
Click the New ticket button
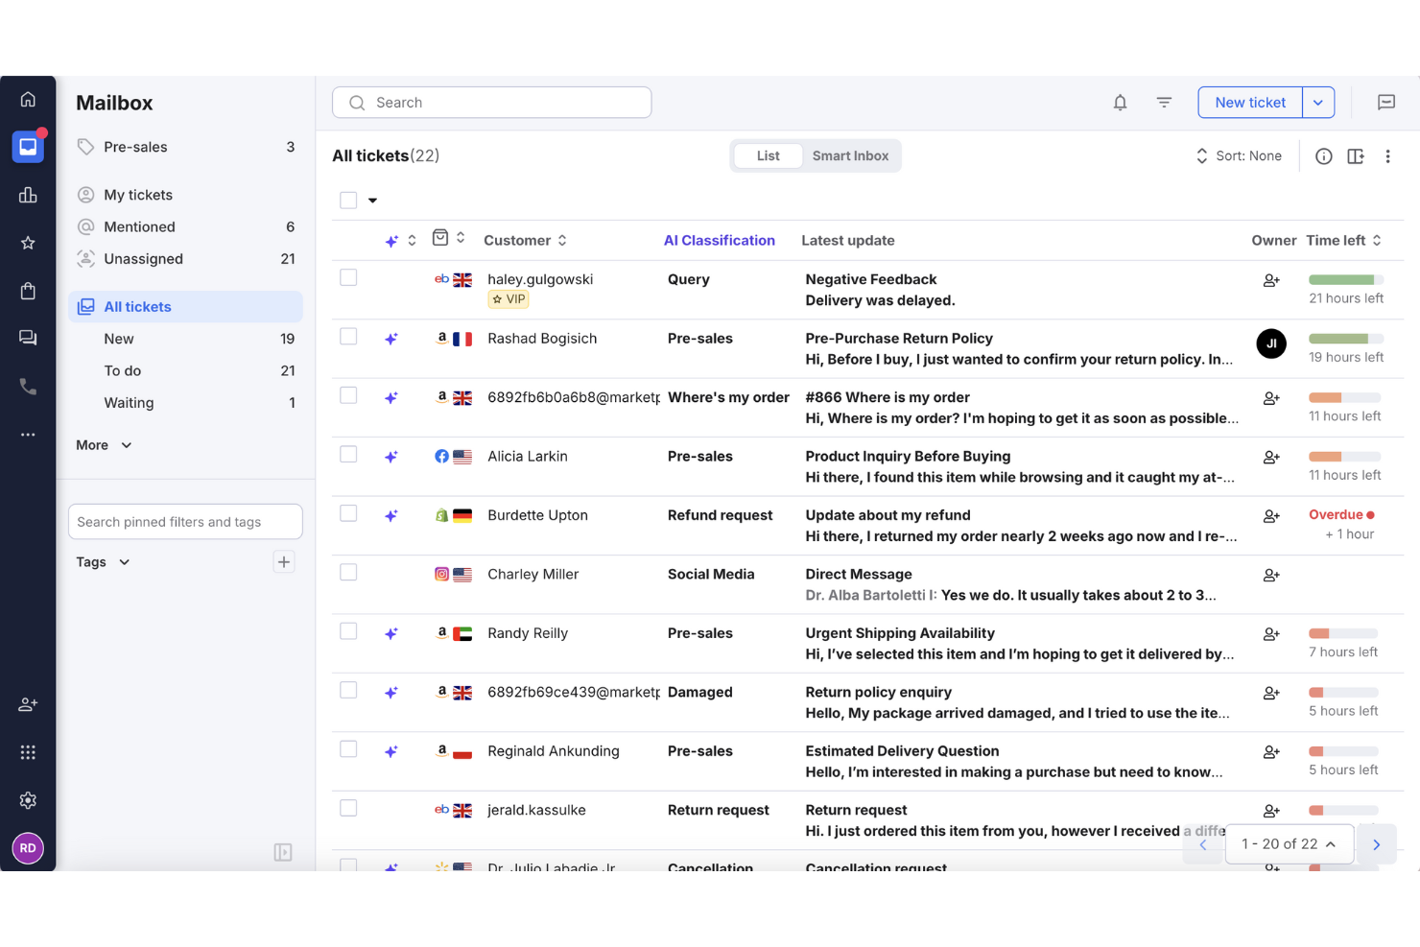(1249, 102)
